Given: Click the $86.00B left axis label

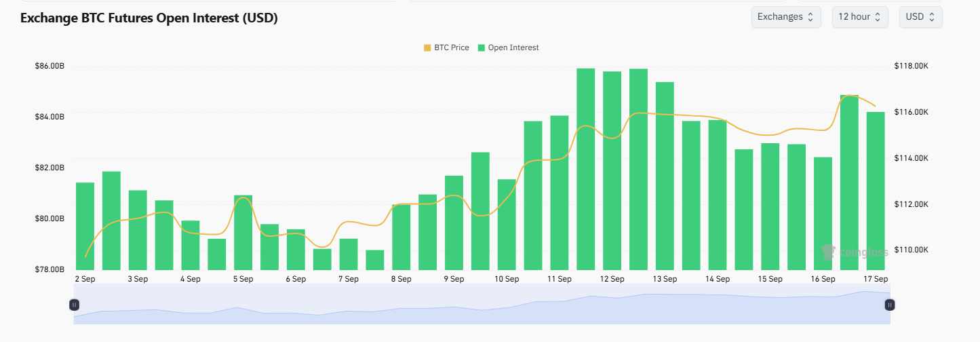Looking at the screenshot, I should tap(50, 66).
